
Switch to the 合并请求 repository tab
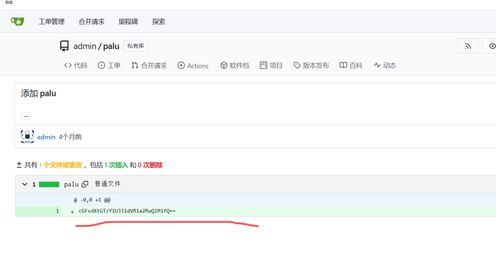[149, 65]
